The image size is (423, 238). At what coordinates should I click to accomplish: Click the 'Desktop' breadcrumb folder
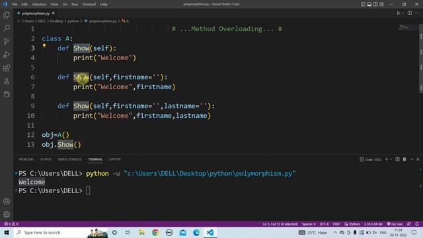click(56, 20)
